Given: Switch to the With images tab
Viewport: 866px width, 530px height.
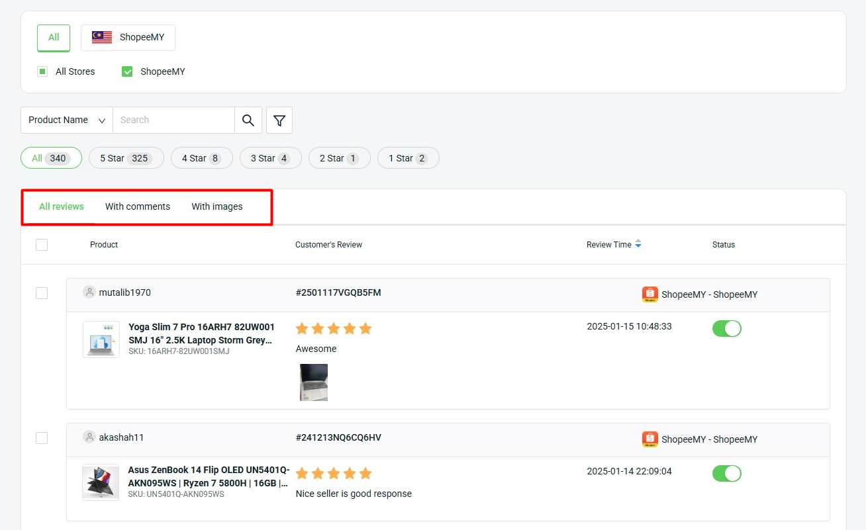Looking at the screenshot, I should coord(216,206).
